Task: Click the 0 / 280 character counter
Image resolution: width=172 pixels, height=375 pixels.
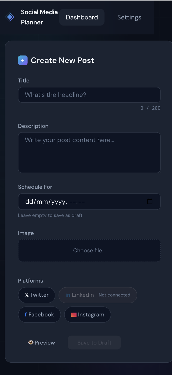Action: pos(151,108)
